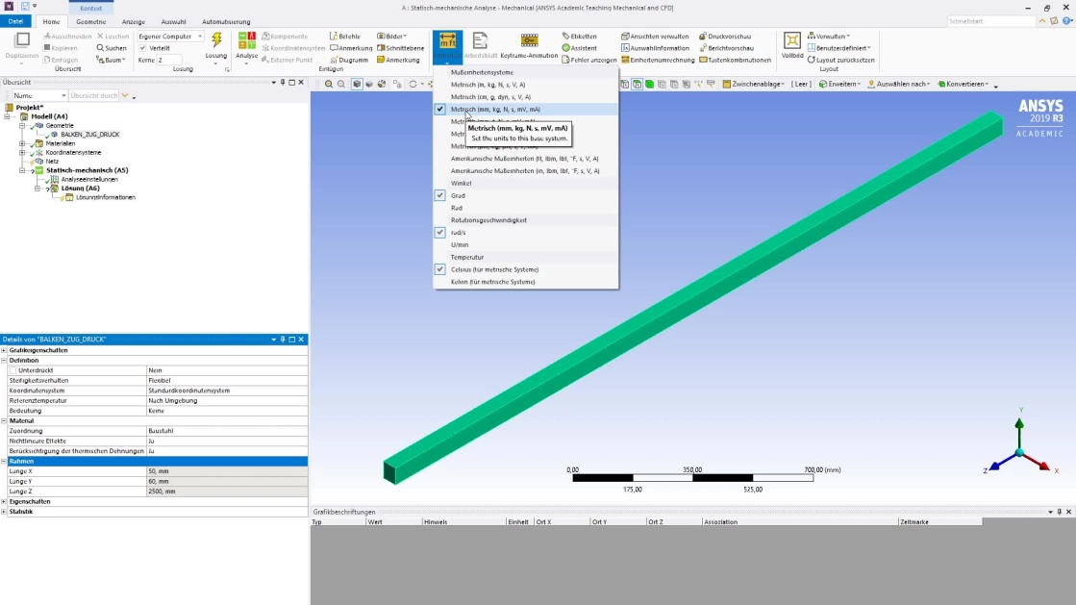Select rad/s rotational velocity

click(x=526, y=233)
